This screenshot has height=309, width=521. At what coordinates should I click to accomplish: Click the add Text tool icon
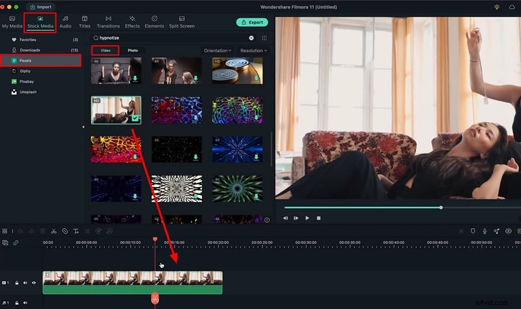[x=76, y=231]
